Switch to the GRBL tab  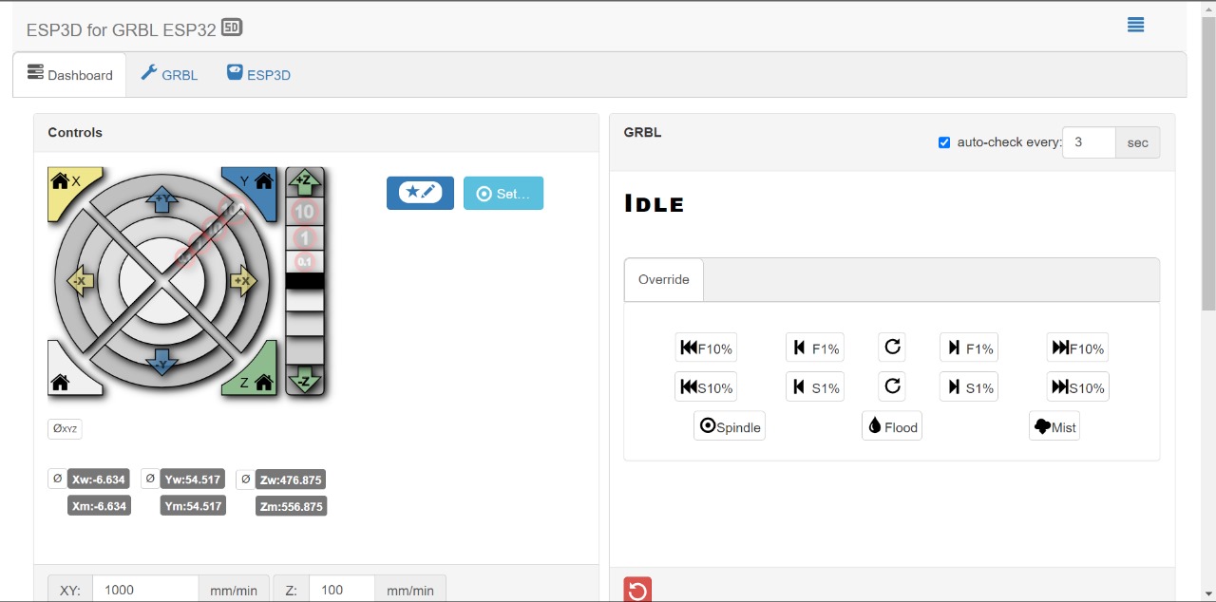[169, 75]
